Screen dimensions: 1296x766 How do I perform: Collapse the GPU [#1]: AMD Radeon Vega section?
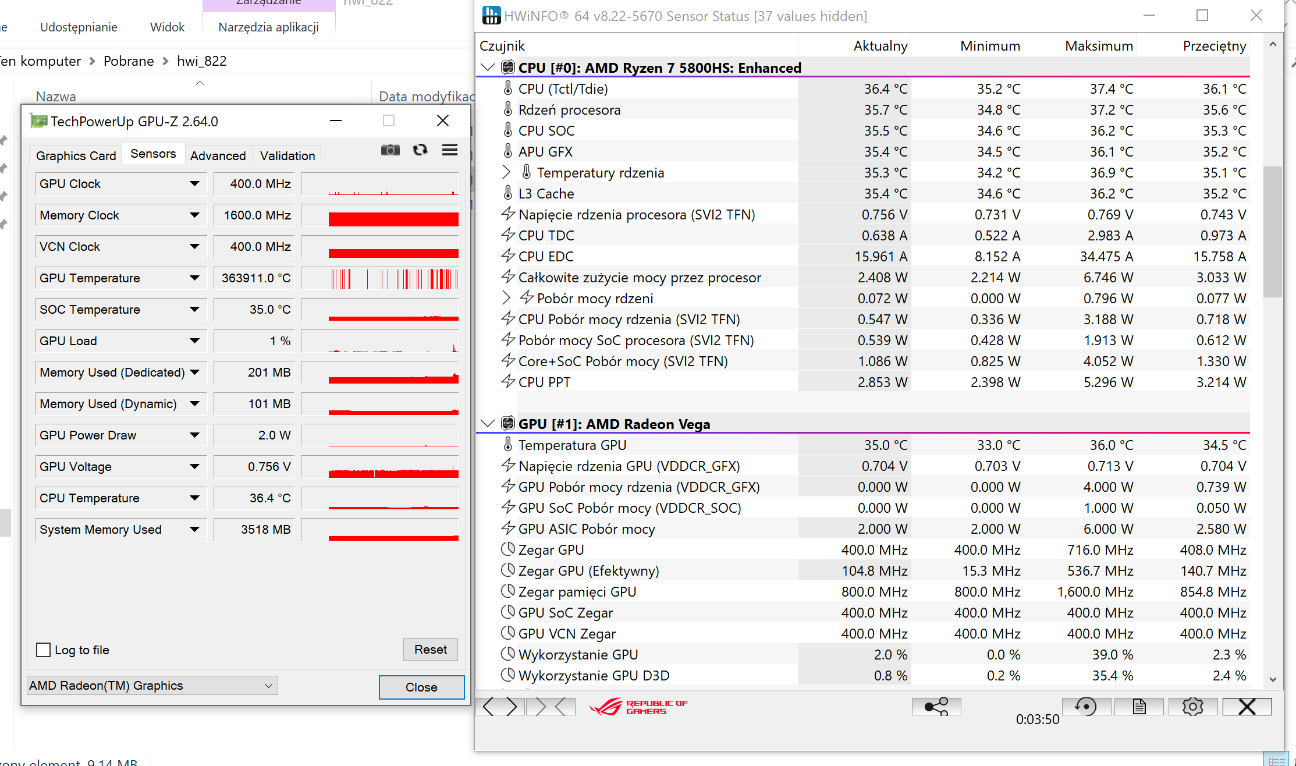point(488,424)
